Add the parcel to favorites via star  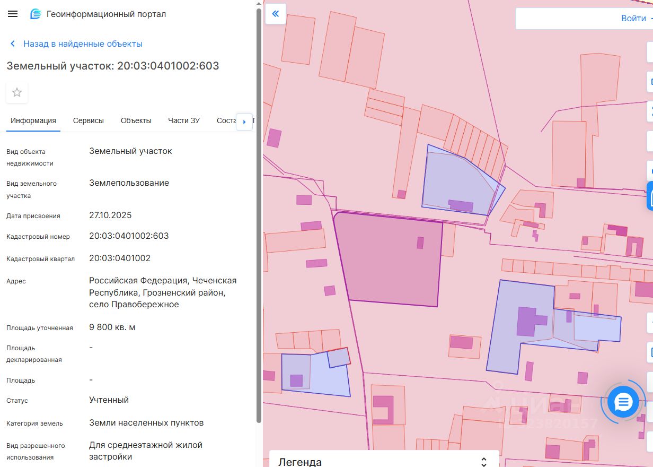coord(17,92)
